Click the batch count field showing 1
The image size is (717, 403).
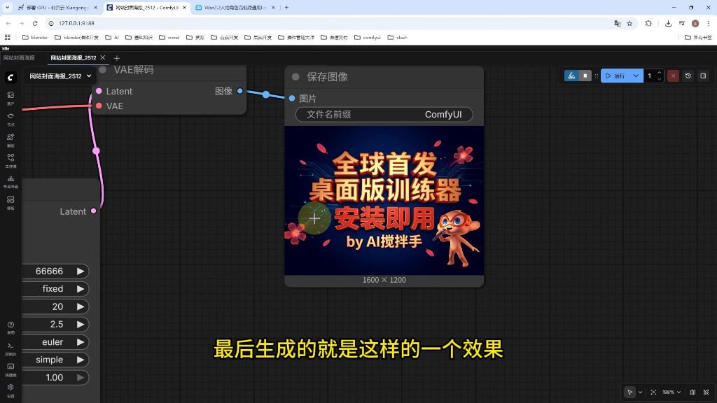650,76
